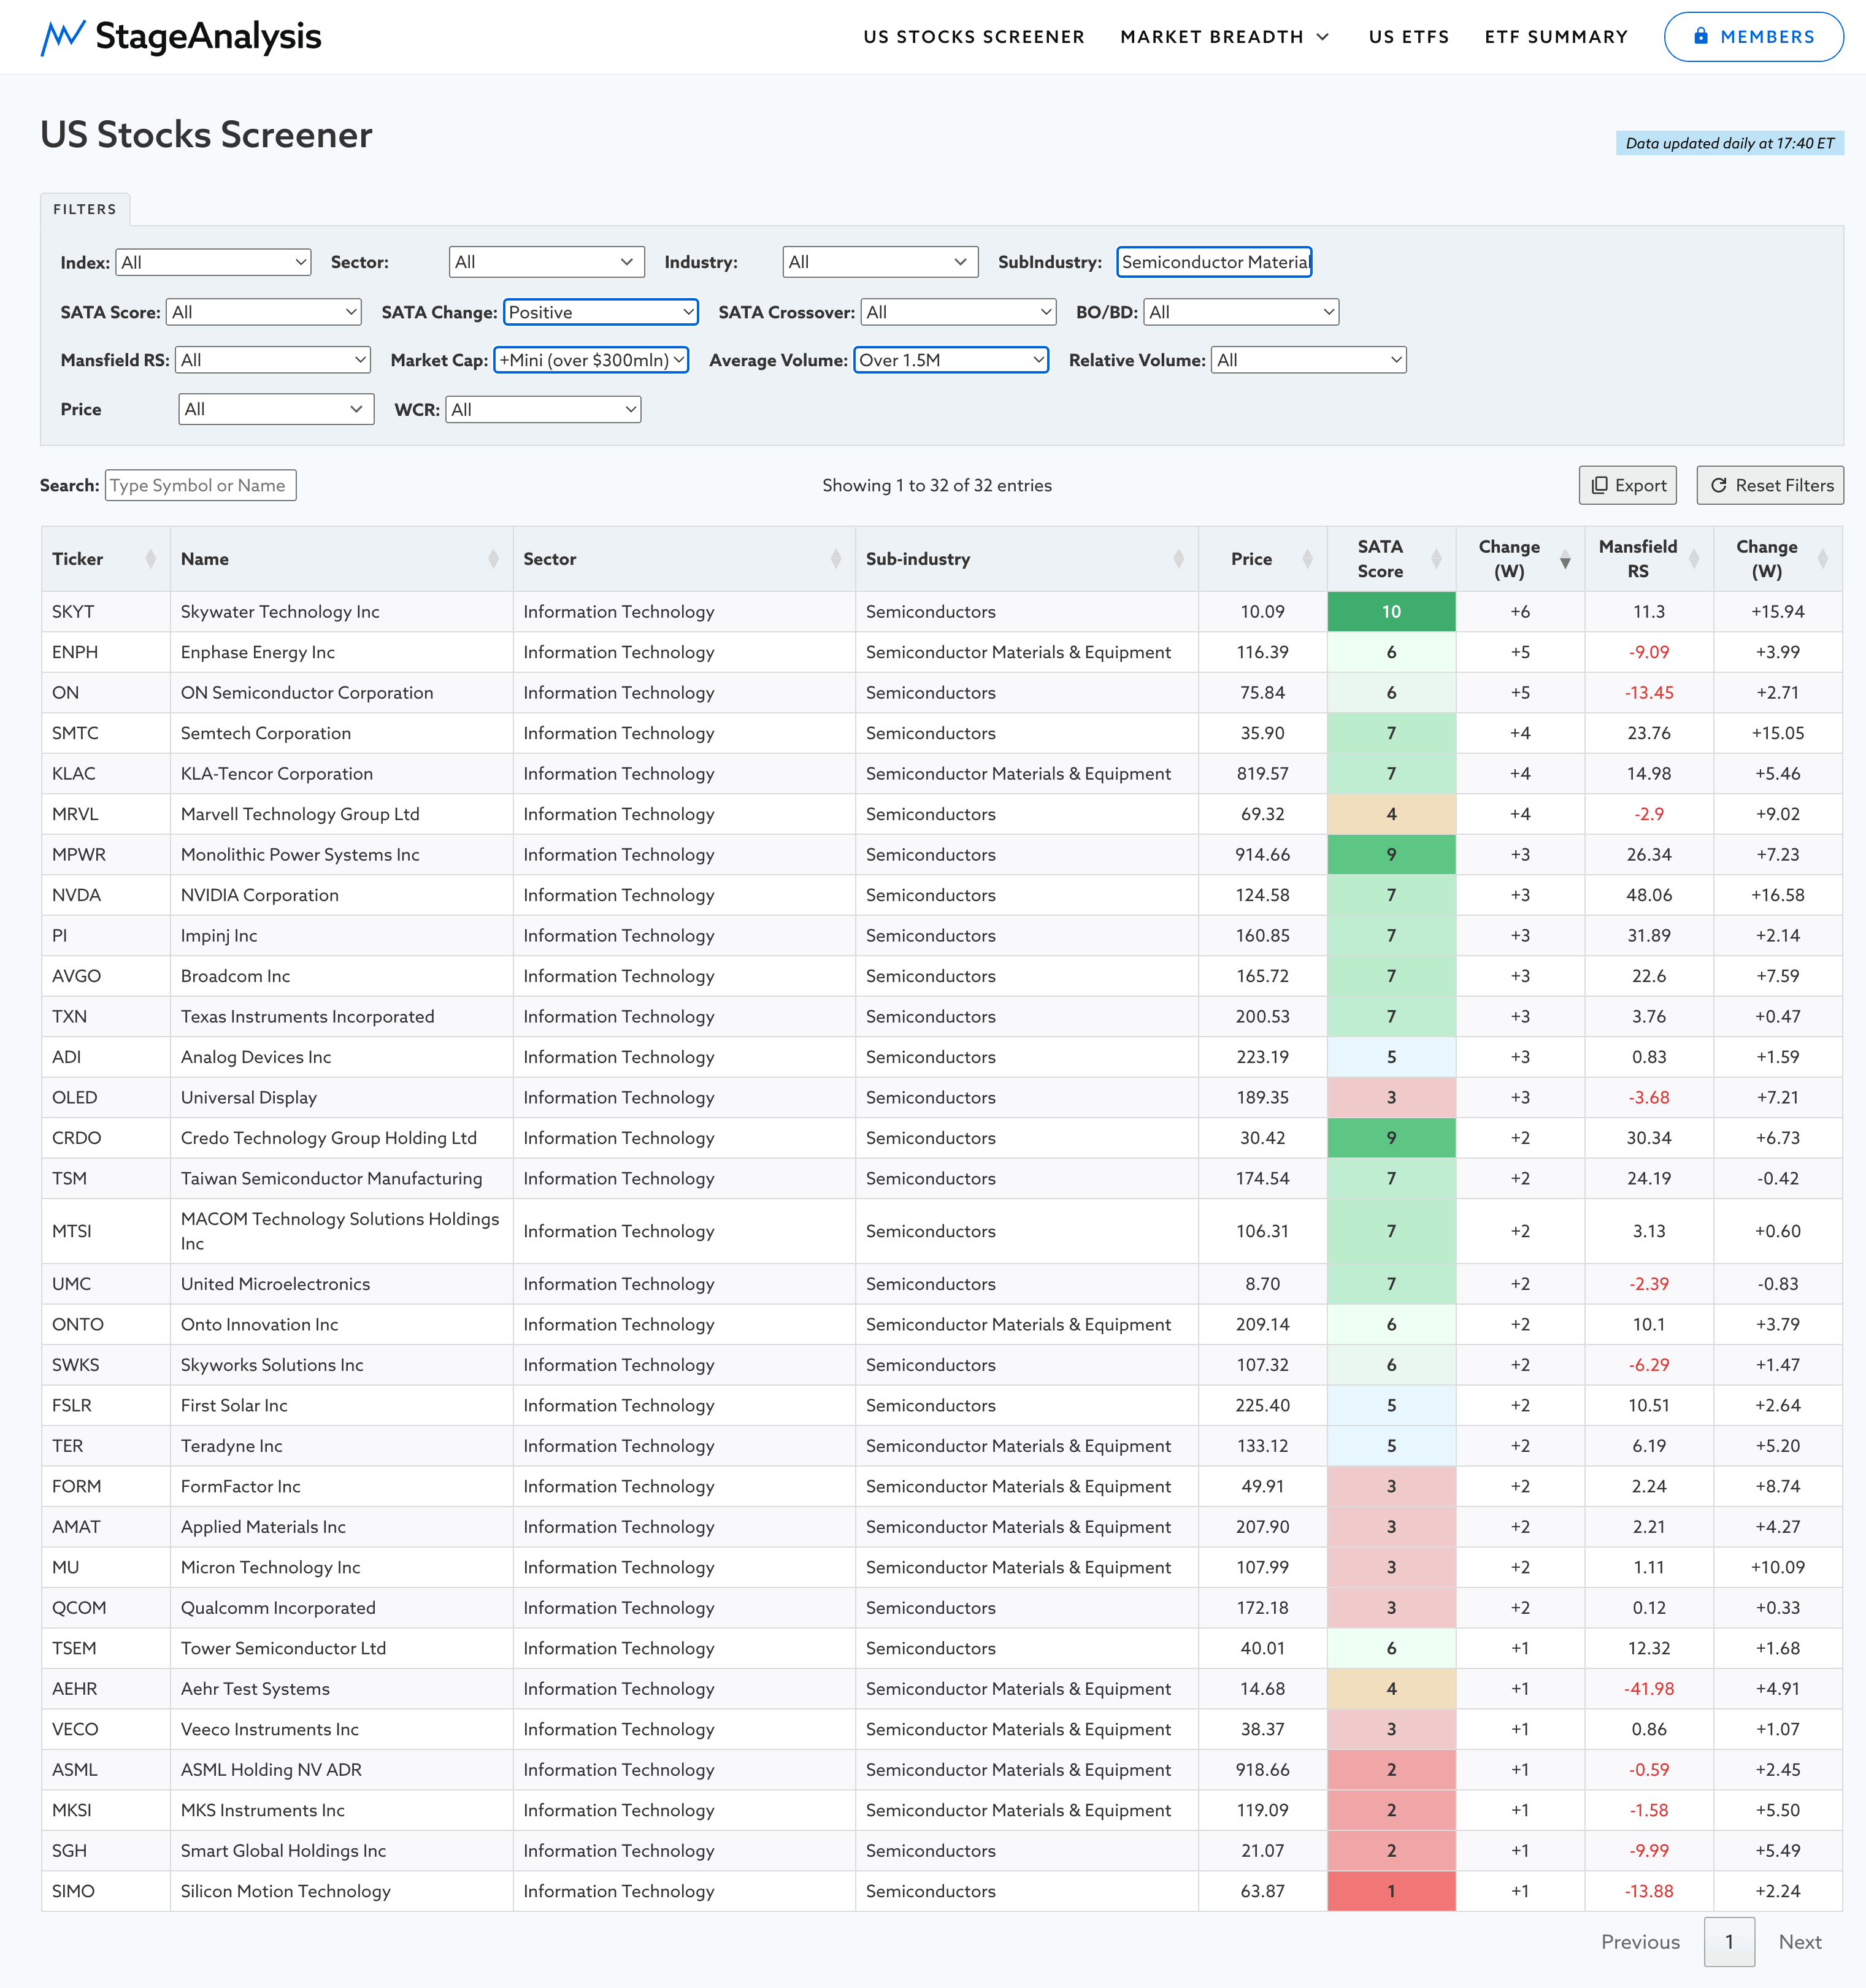Sort by the Ticker column
Viewport: 1866px width, 1988px height.
click(105, 559)
